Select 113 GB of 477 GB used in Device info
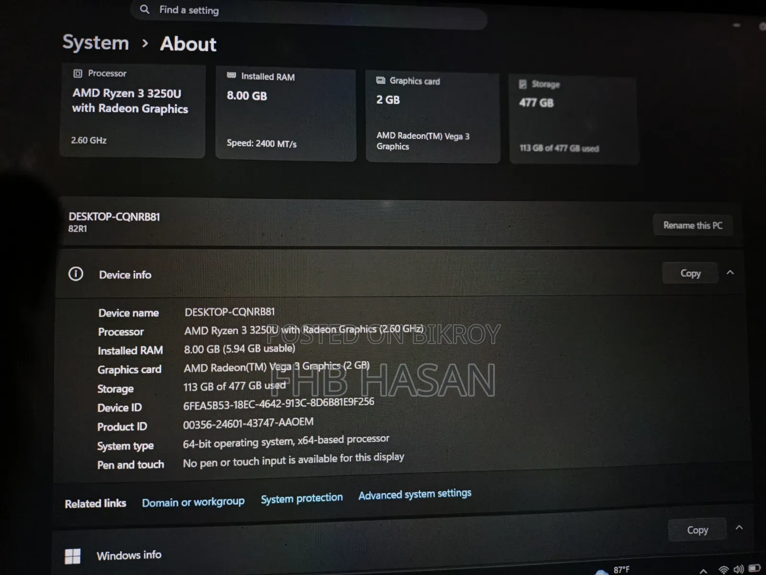The height and width of the screenshot is (575, 766). 234,386
